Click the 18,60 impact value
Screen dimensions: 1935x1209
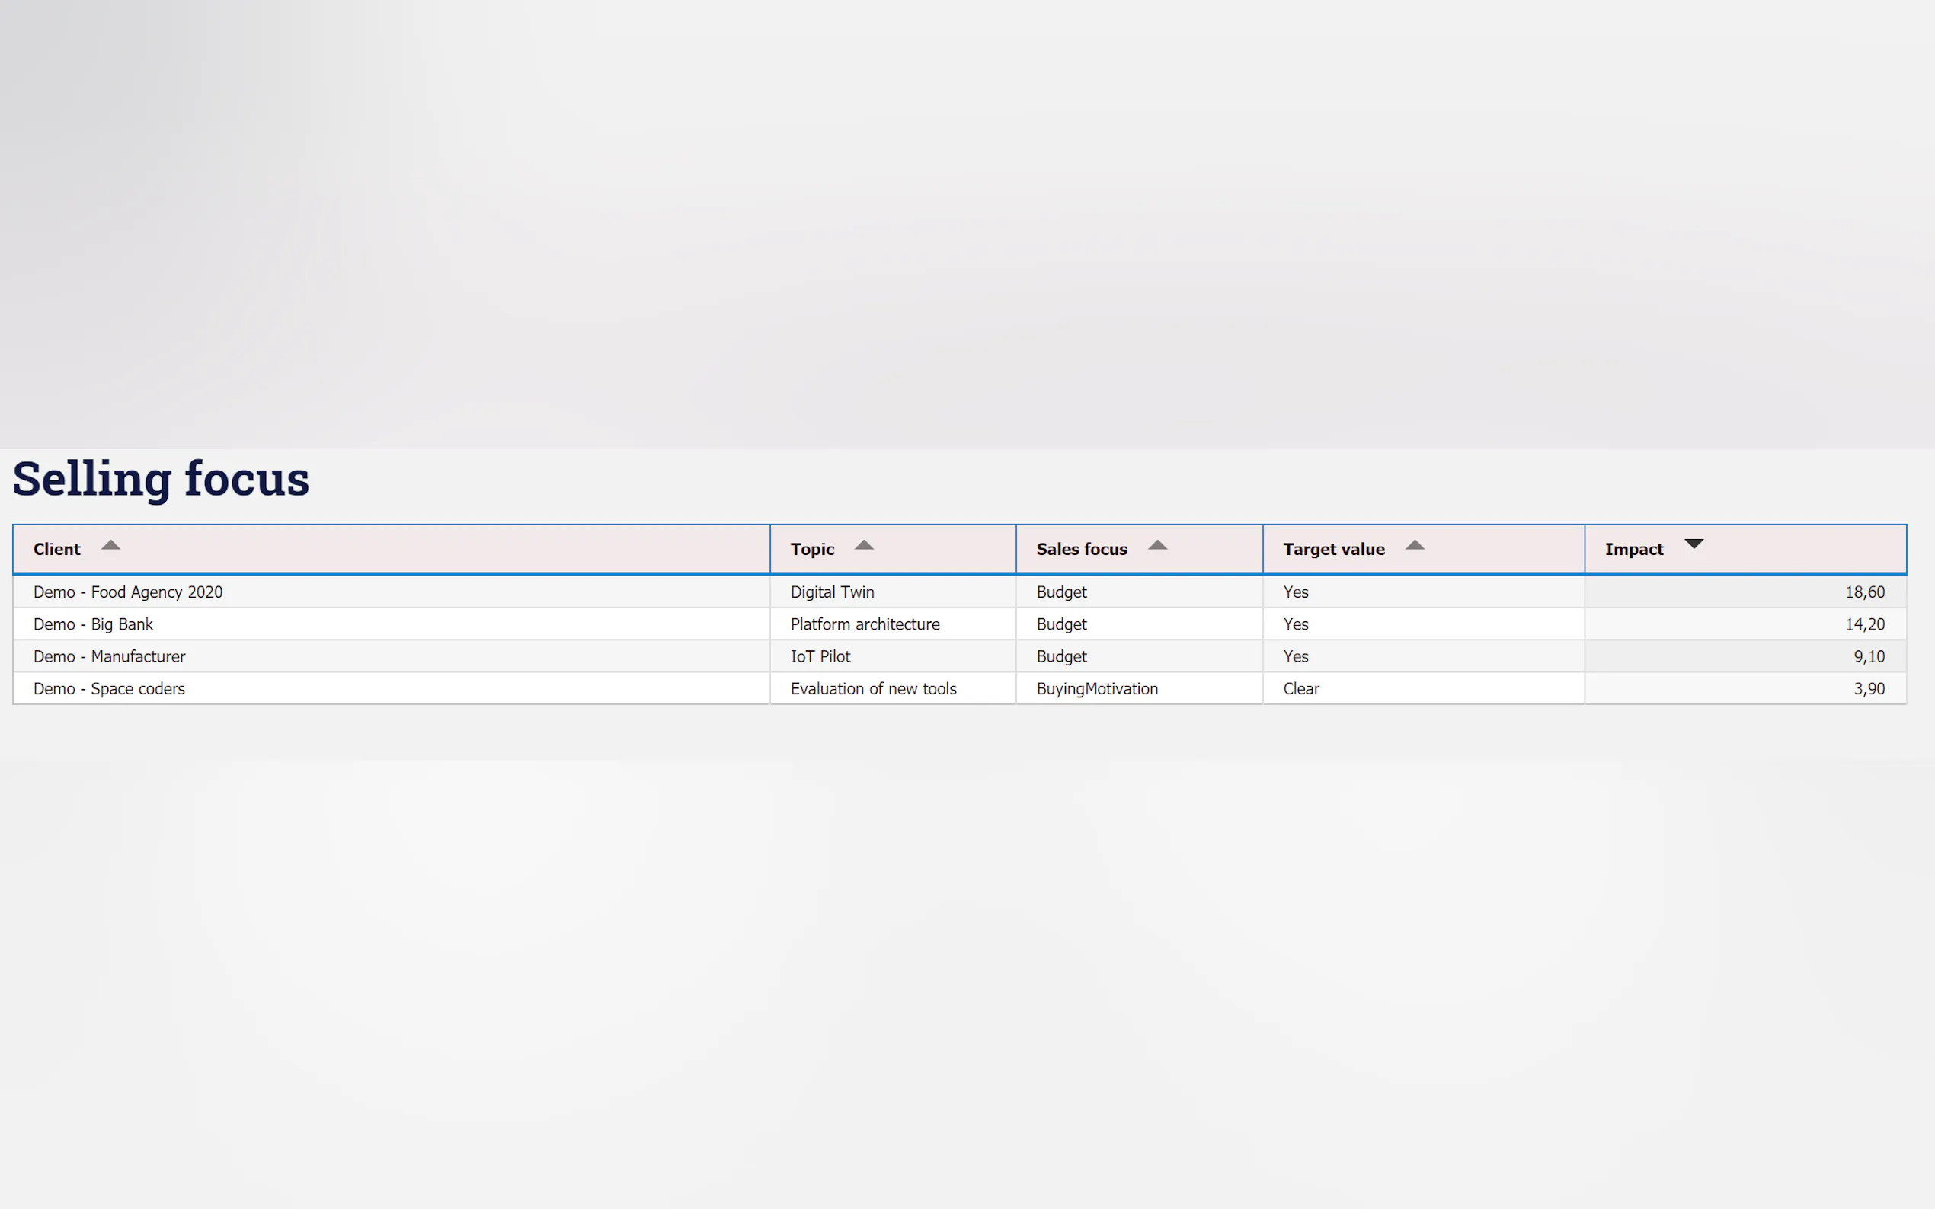point(1865,592)
